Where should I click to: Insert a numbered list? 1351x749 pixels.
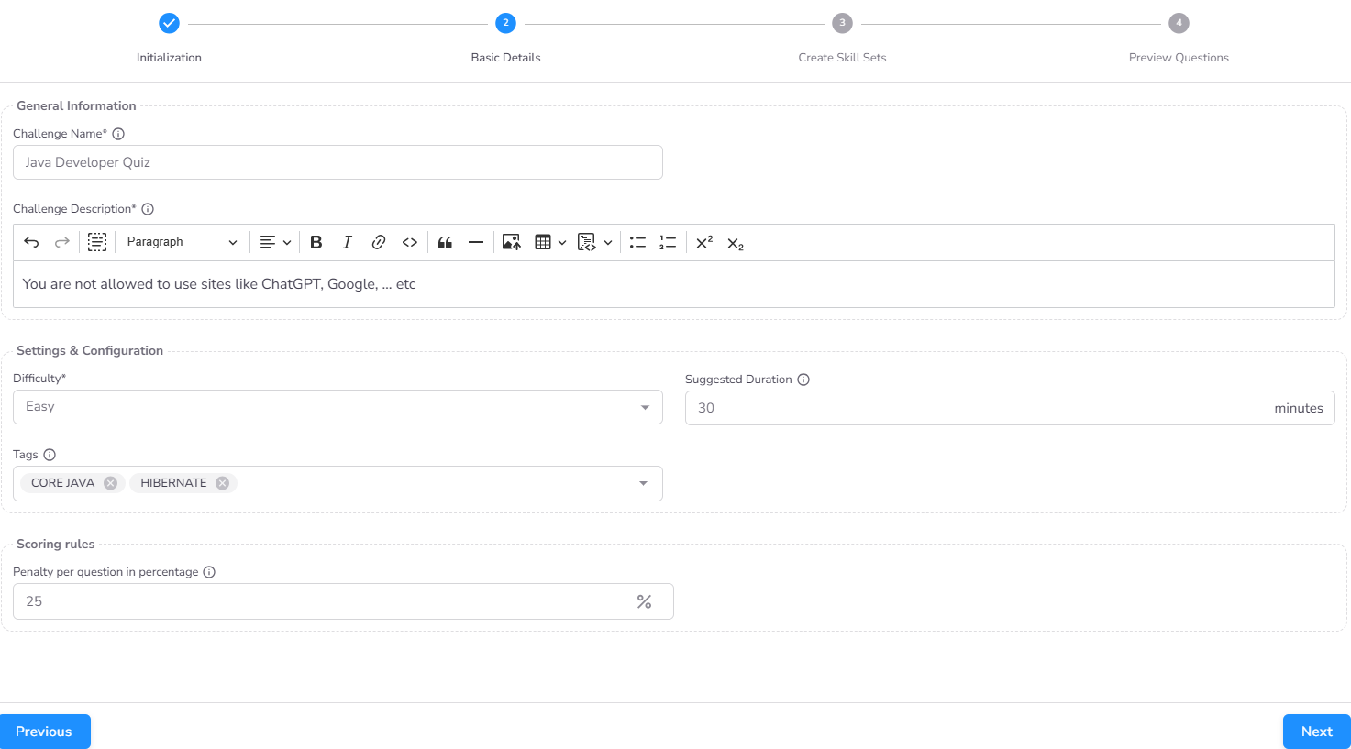click(x=668, y=243)
